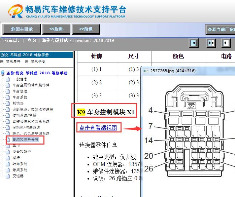The width and height of the screenshot is (235, 197).
Task: Open 暖风、通风与空调系统 tree item
Action: pos(31,133)
